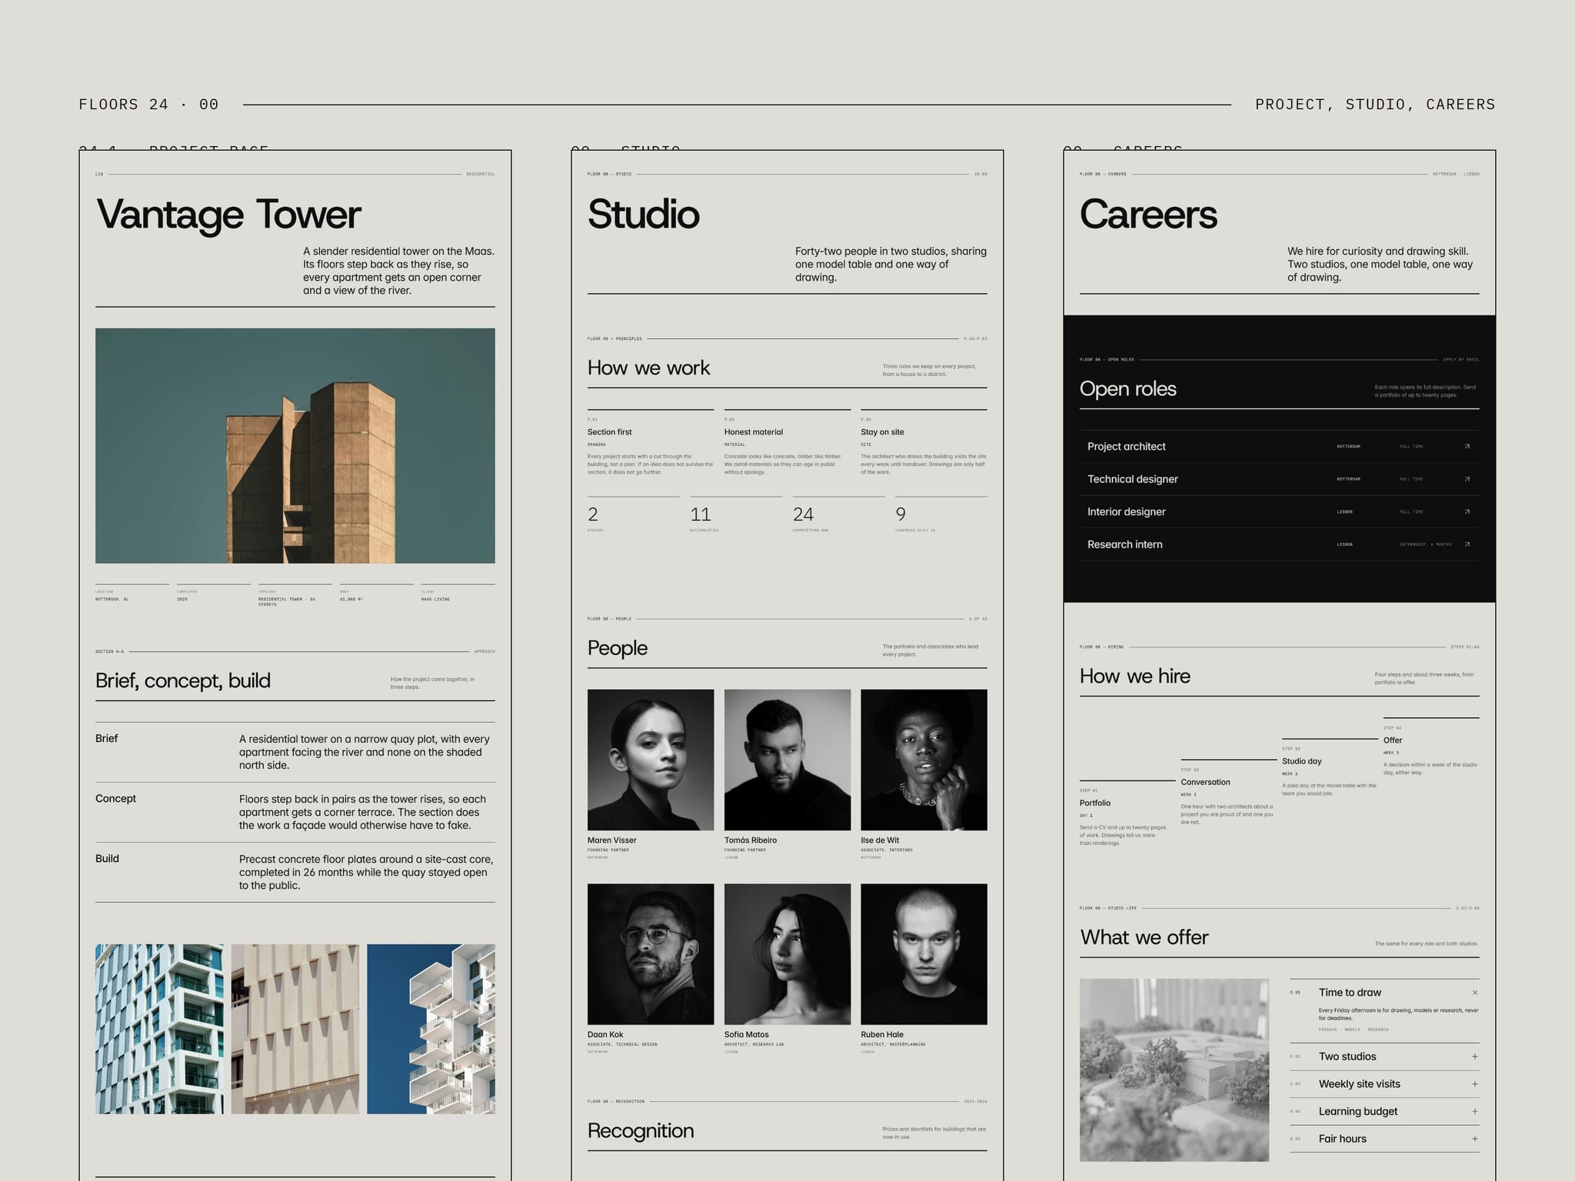Click the Studio day hiring step

click(x=1302, y=761)
